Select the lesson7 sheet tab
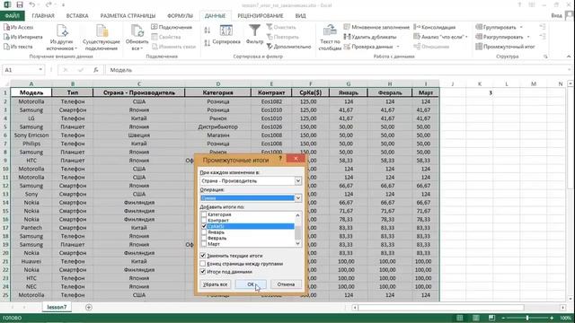 coord(57,307)
